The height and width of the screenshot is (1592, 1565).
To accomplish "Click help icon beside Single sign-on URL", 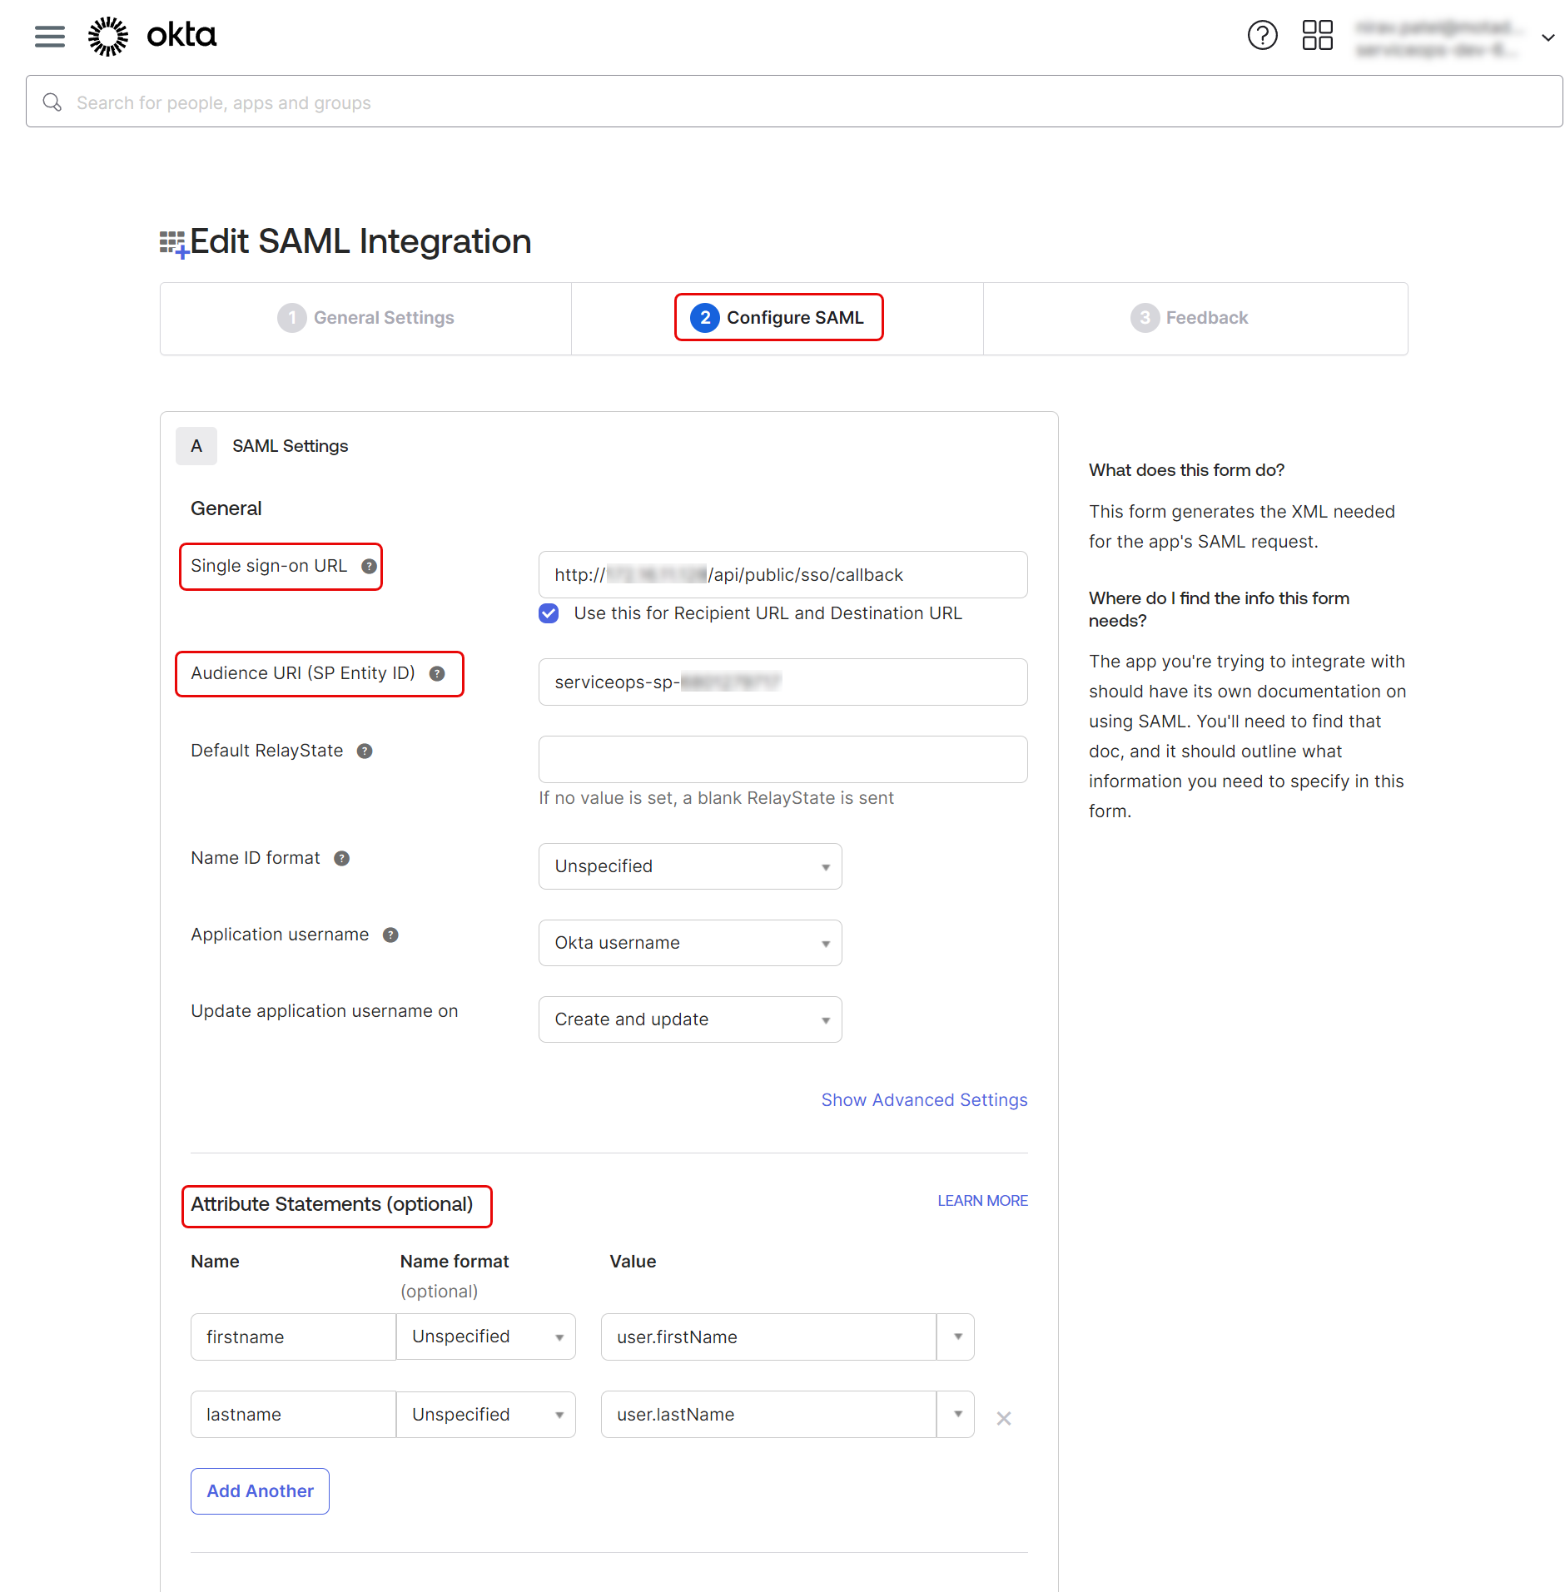I will click(369, 567).
